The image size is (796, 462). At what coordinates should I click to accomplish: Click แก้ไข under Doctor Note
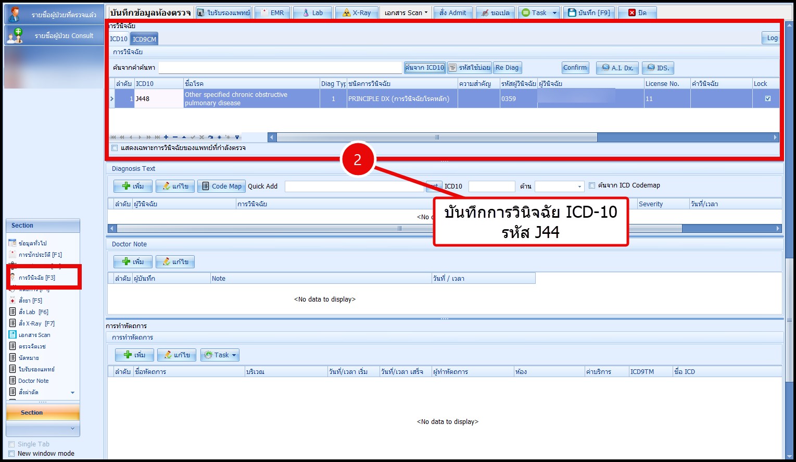(175, 261)
